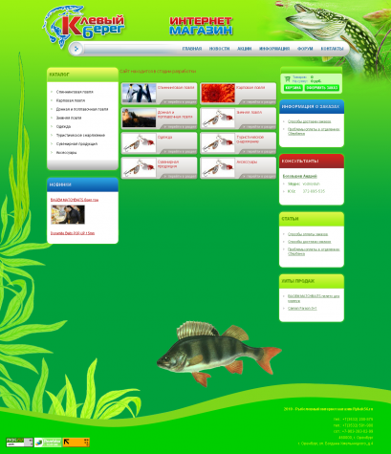Click the Клевый Берег logo

pyautogui.click(x=83, y=26)
